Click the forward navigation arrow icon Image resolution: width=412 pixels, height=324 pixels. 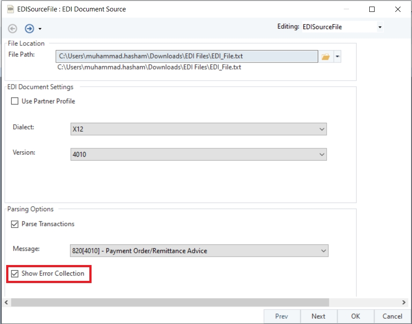pos(29,28)
